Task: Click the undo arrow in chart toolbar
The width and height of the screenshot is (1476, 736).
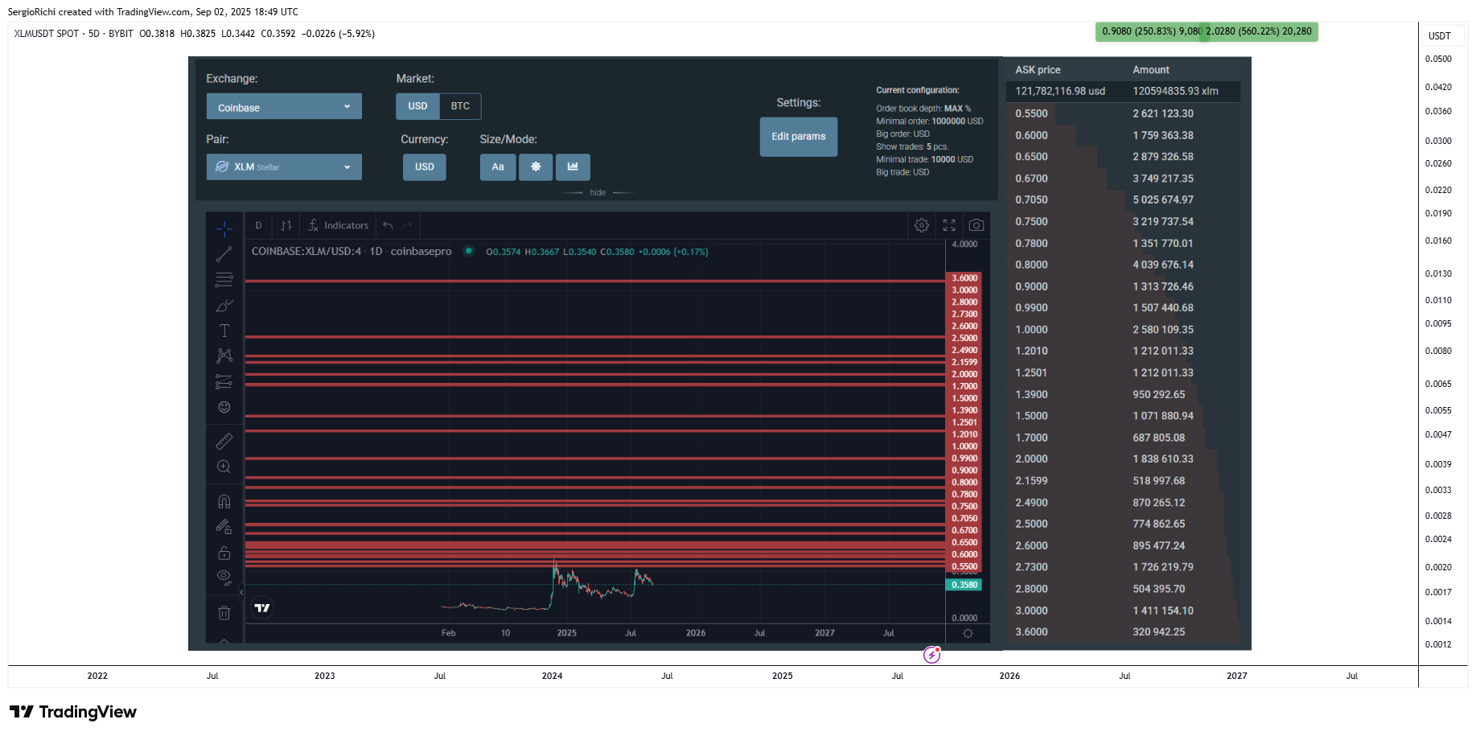Action: click(x=388, y=225)
